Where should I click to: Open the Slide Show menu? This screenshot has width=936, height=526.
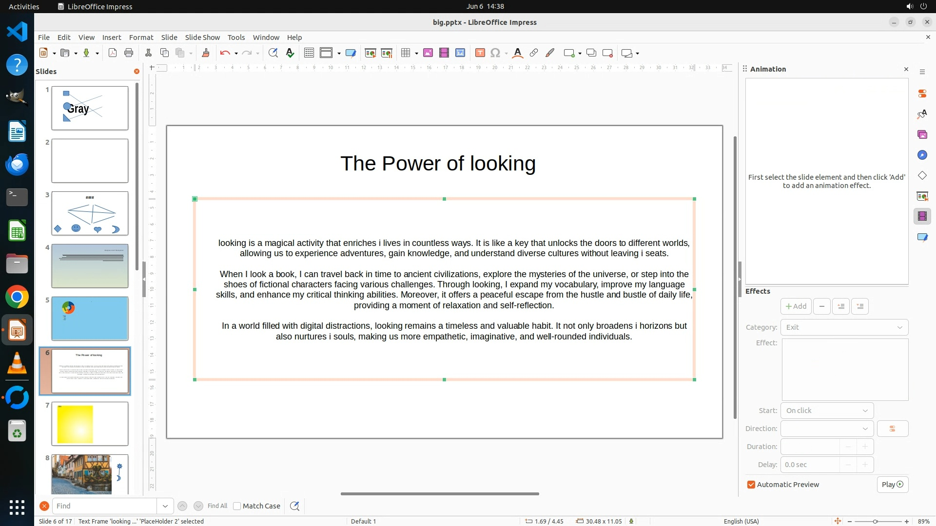coord(202,38)
